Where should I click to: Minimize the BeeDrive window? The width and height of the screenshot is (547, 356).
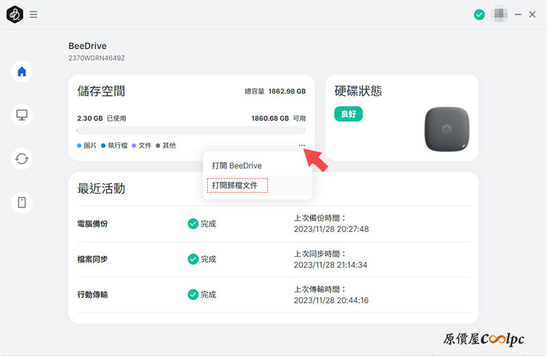coord(518,14)
